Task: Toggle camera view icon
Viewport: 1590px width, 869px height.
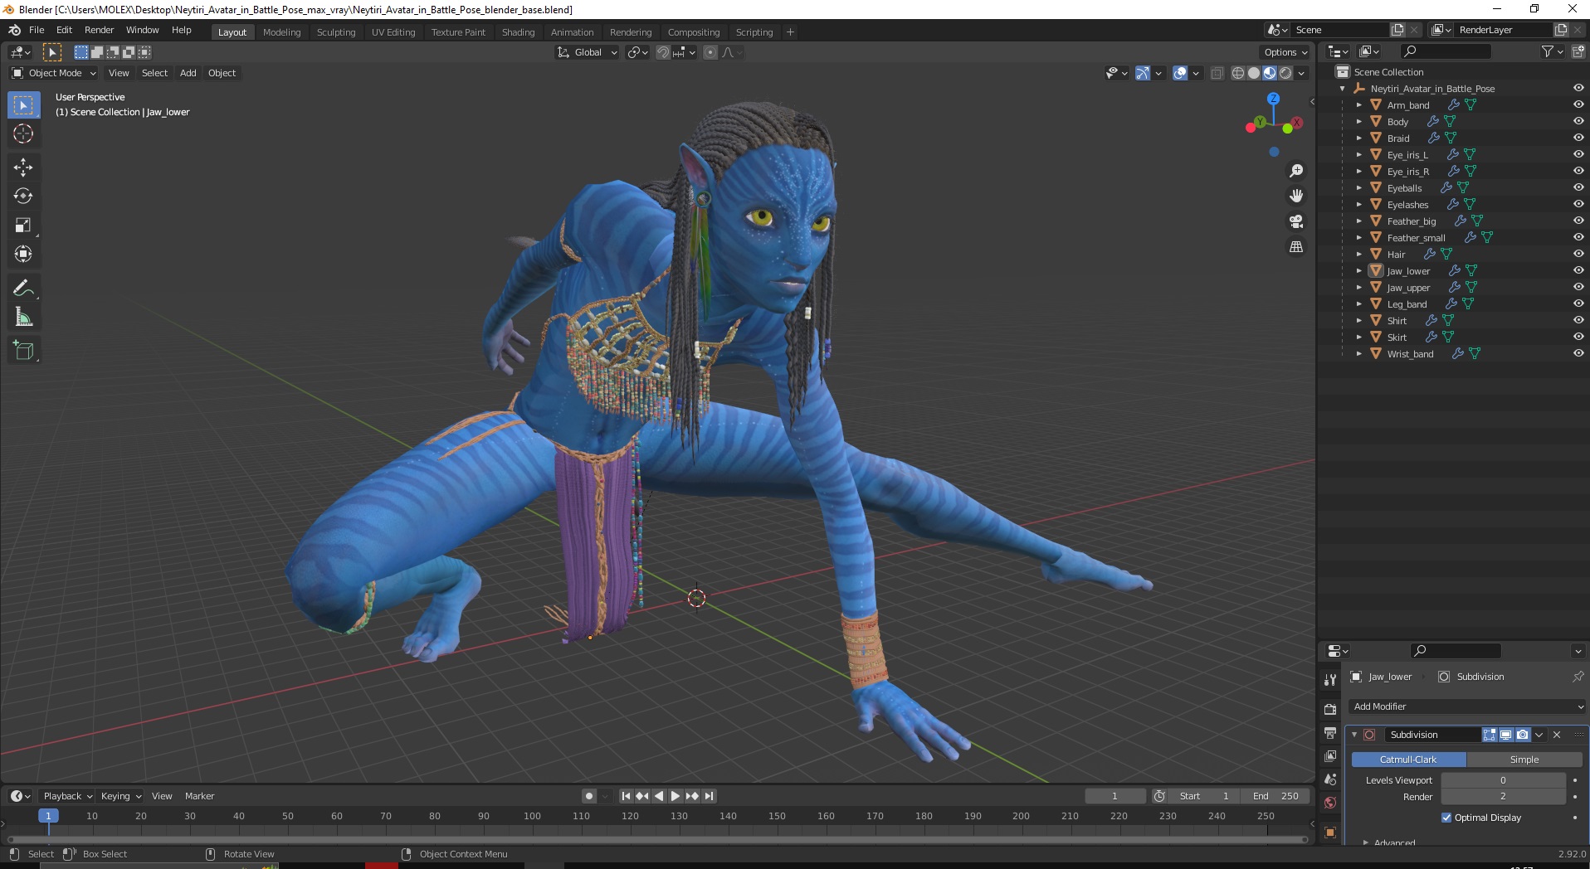Action: pos(1295,221)
